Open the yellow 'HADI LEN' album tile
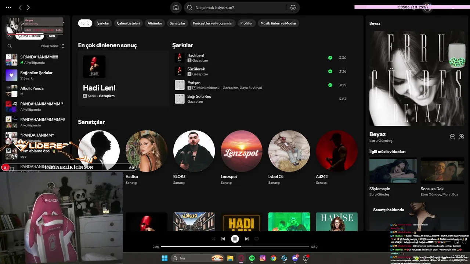The height and width of the screenshot is (264, 470). [242, 222]
